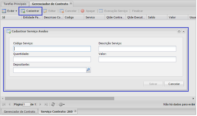Click the horizontal scrollbar thumb

tap(60, 98)
